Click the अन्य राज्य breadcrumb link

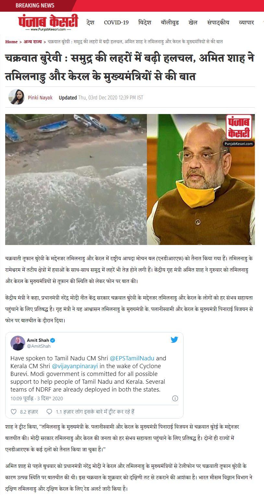tap(33, 42)
